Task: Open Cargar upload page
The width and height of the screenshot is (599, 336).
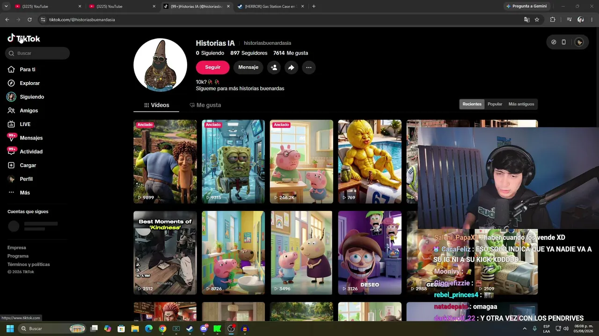Action: (28, 165)
